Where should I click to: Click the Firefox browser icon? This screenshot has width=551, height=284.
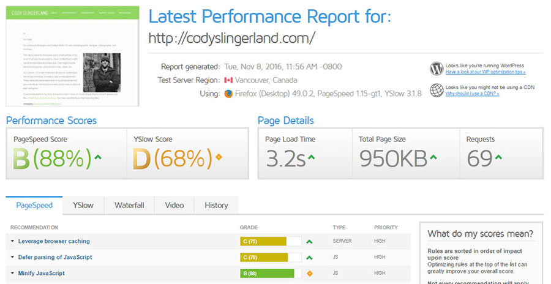(x=228, y=94)
